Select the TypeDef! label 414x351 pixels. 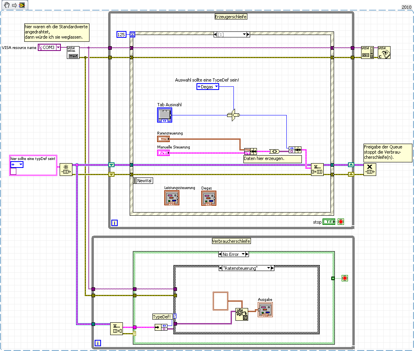click(x=162, y=317)
